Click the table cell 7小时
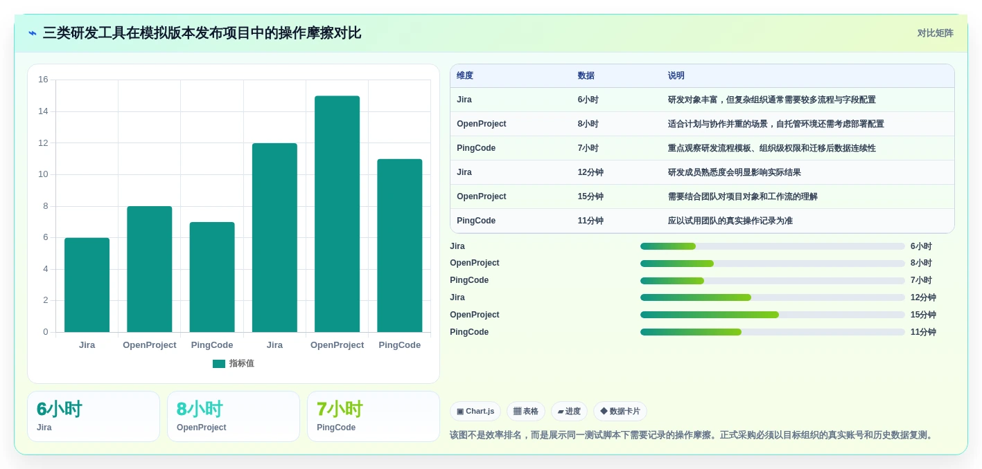Image resolution: width=982 pixels, height=469 pixels. coord(588,148)
